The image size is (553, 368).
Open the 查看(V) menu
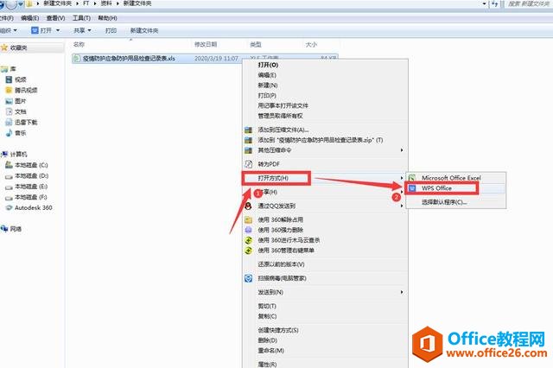tap(55, 18)
